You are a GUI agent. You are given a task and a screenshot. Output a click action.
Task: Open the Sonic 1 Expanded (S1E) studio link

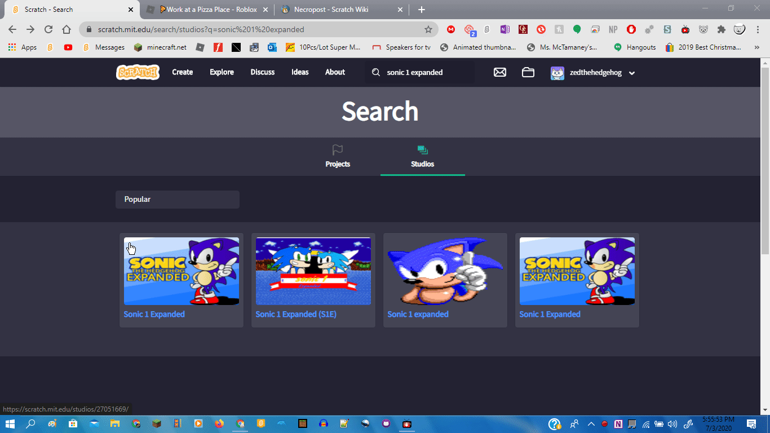point(296,314)
